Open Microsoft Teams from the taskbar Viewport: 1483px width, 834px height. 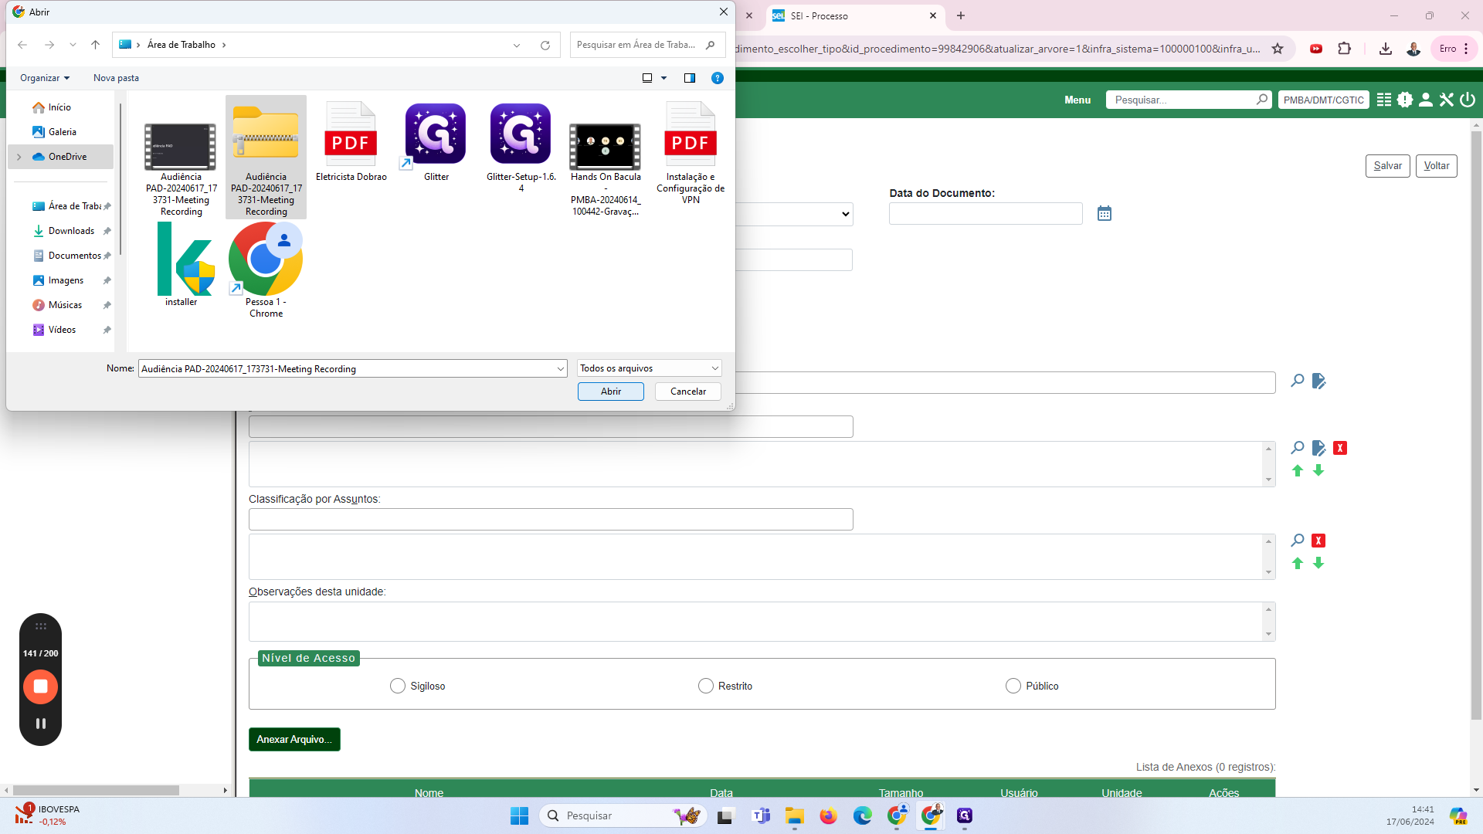[761, 815]
